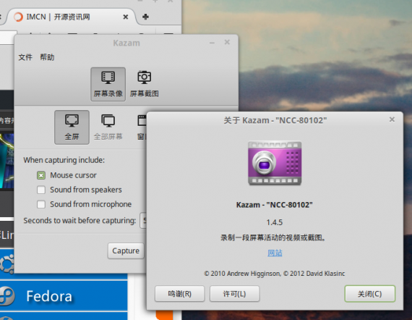Open the 网站 website link
This screenshot has width=412, height=320.
[x=275, y=253]
